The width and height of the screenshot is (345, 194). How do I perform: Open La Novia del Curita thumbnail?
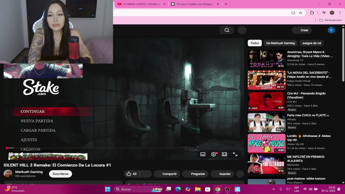coord(267,80)
